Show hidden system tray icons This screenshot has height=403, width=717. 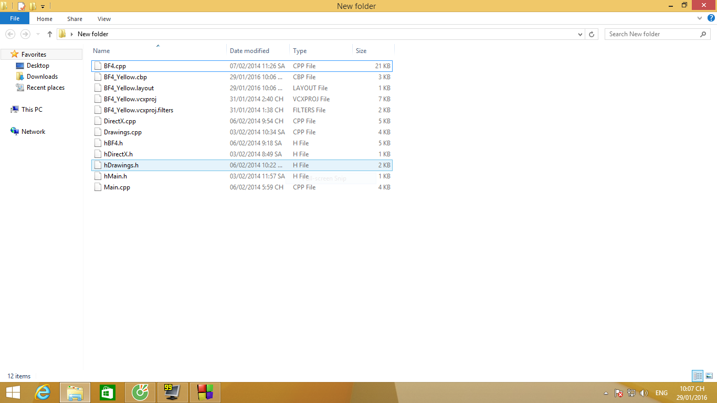(x=606, y=393)
